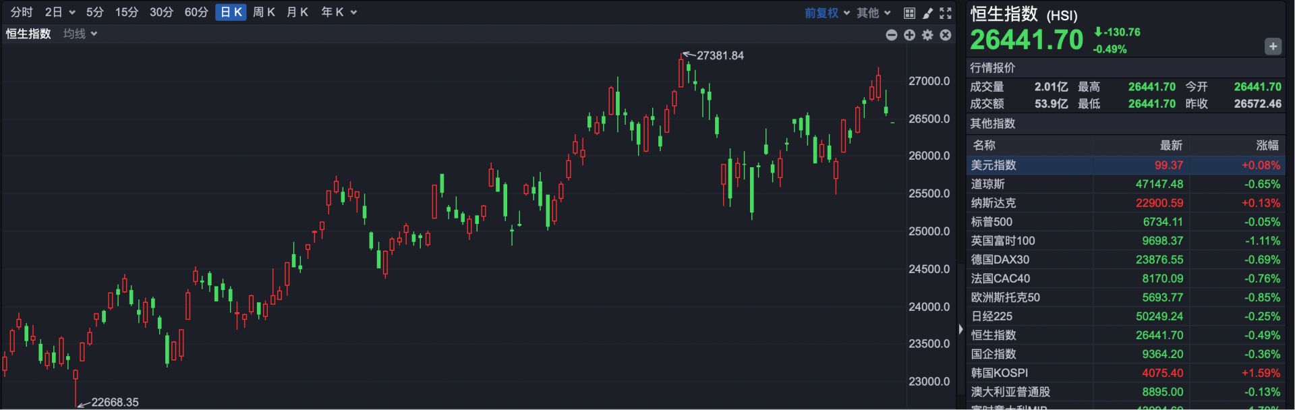Expand the 年K period dropdown

339,12
